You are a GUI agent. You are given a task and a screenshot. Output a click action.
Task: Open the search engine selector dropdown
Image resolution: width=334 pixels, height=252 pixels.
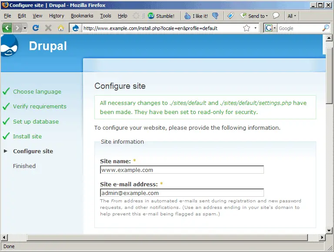274,28
